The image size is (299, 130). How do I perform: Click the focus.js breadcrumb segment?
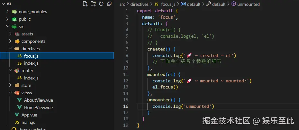pos(168,4)
